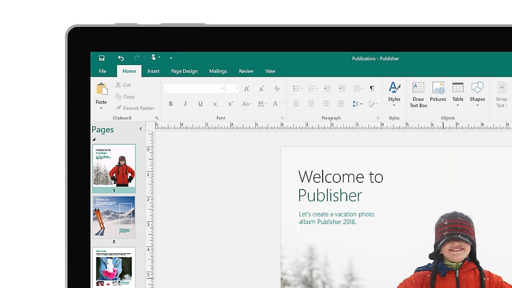Click the bulleted list icon dropdown arrow
Image resolution: width=512 pixels, height=288 pixels.
[x=301, y=89]
